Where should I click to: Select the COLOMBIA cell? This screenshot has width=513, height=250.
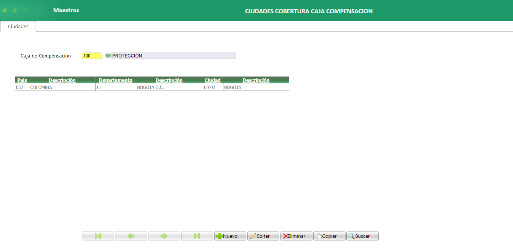[62, 87]
